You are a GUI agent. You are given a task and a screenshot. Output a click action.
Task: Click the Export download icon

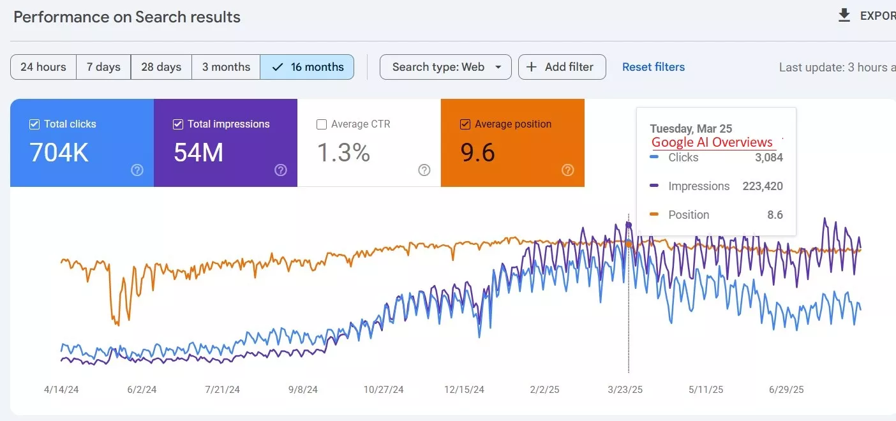(x=844, y=15)
